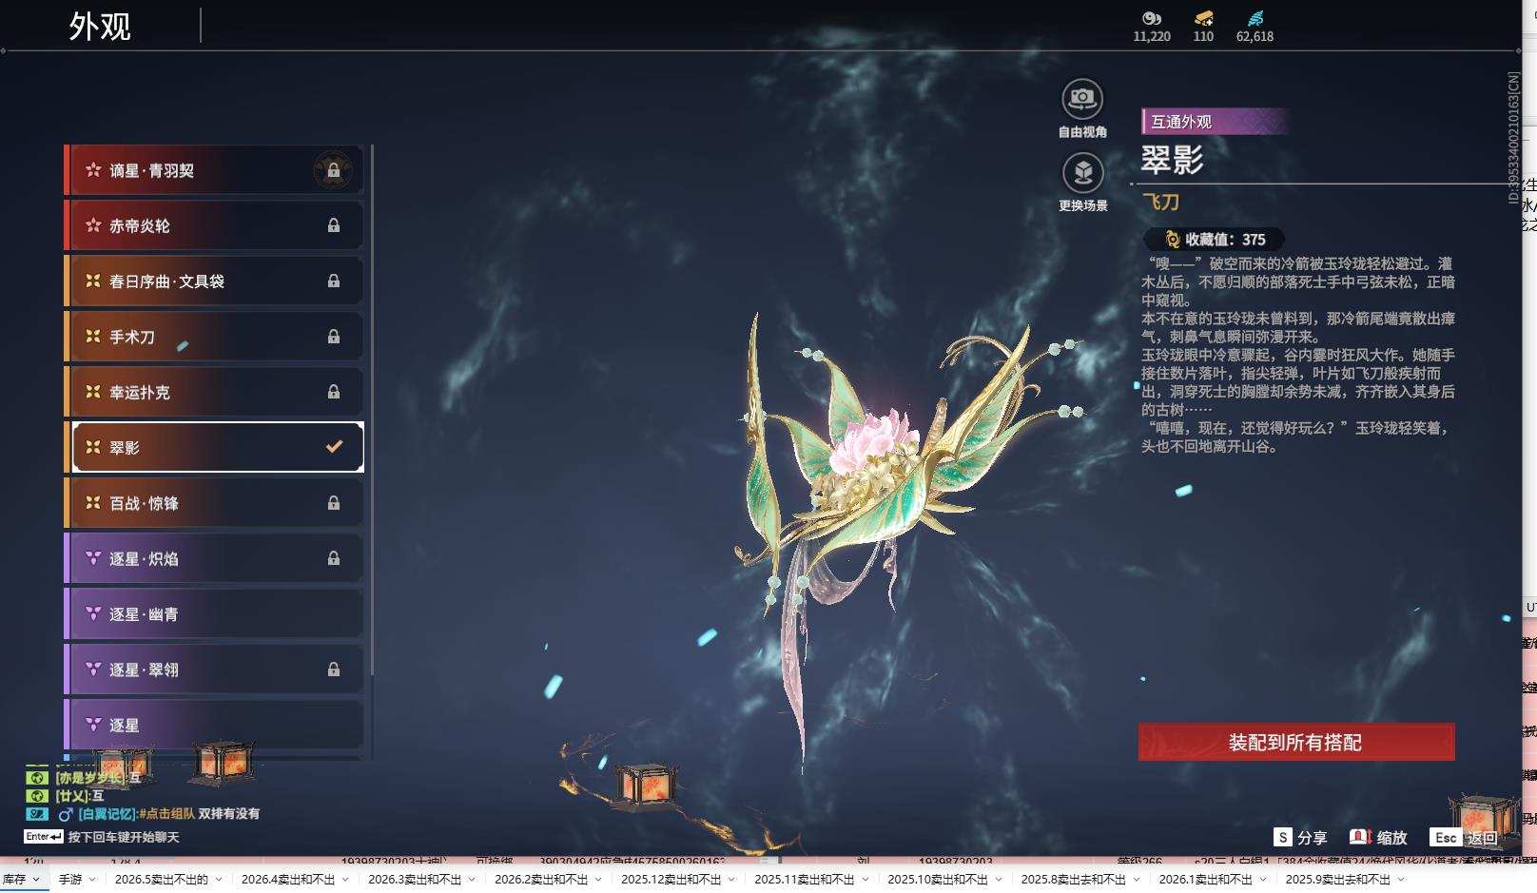
Task: Expand the dropdown arrow on 2025.8卖出去和不出 tab
Action: [x=1136, y=880]
